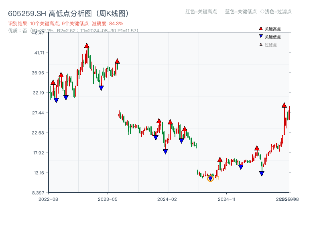The image size is (321, 240).
Task: Click the red 关键高点 legend triangle icon
Action: [x=261, y=28]
